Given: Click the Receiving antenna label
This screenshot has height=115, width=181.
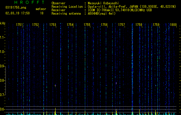Looking at the screenshot, I should [x=66, y=14].
